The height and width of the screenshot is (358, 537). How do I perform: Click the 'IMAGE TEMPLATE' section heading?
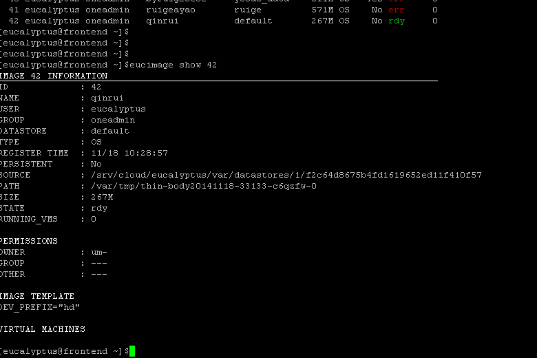[37, 296]
